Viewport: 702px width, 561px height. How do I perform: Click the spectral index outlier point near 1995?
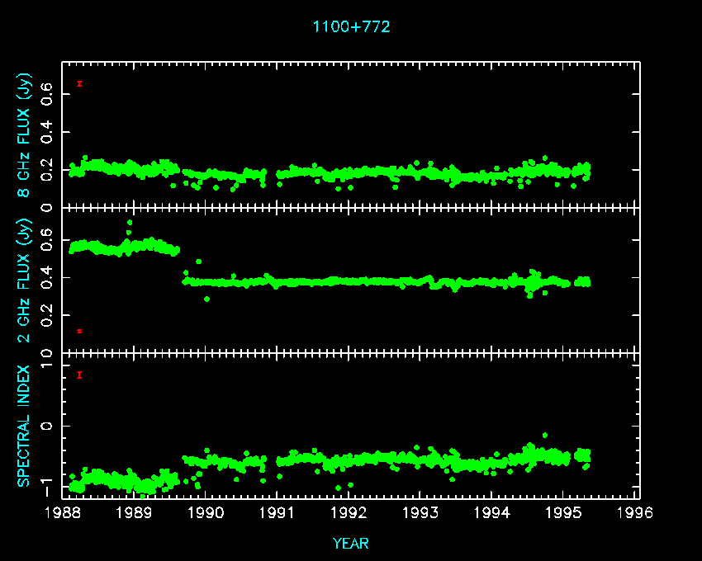(x=544, y=435)
